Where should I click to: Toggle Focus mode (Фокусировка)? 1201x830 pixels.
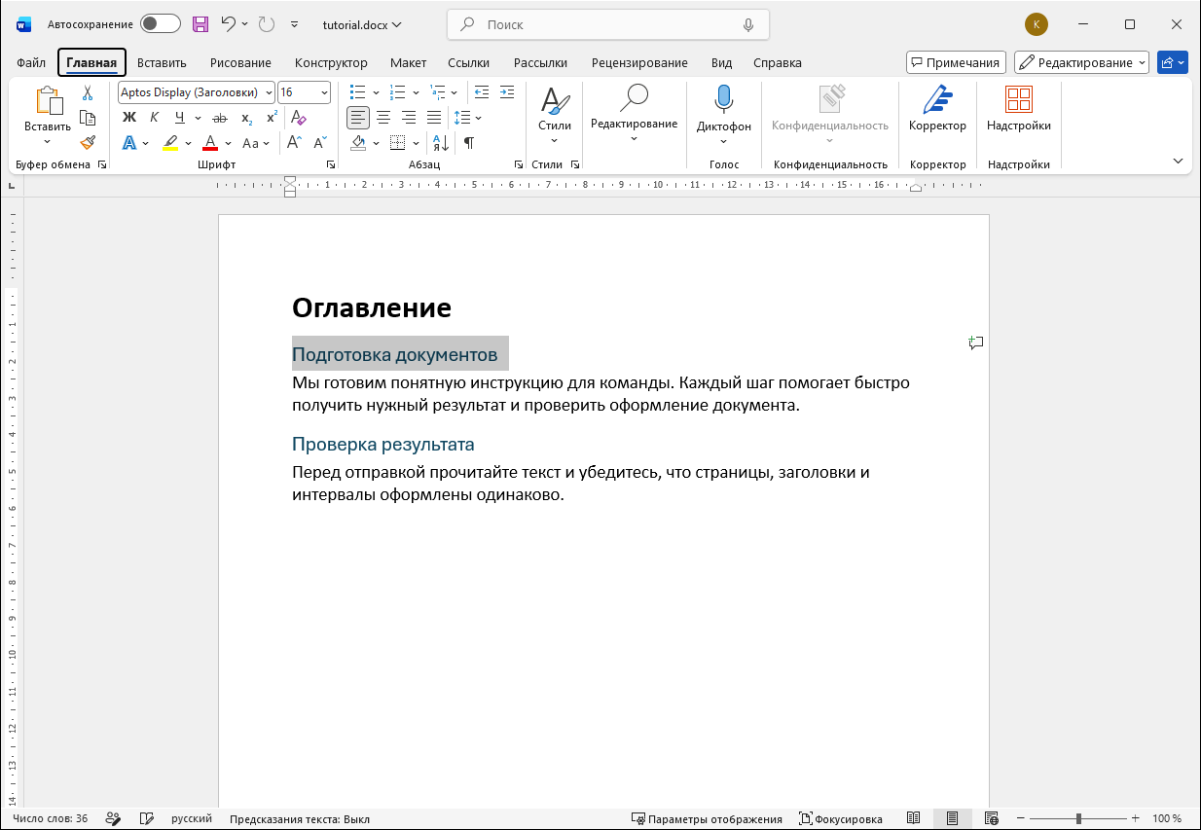(x=841, y=819)
